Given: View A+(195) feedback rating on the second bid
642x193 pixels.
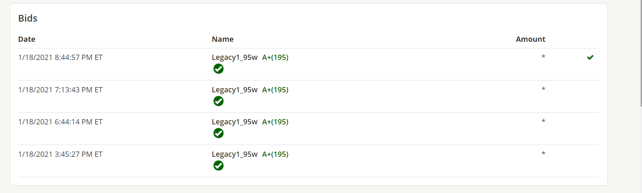Looking at the screenshot, I should (x=275, y=90).
